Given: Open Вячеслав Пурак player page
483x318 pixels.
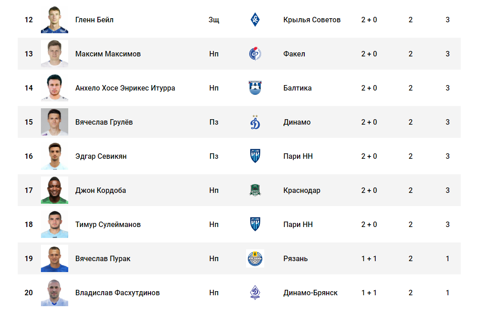Looking at the screenshot, I should tap(103, 258).
